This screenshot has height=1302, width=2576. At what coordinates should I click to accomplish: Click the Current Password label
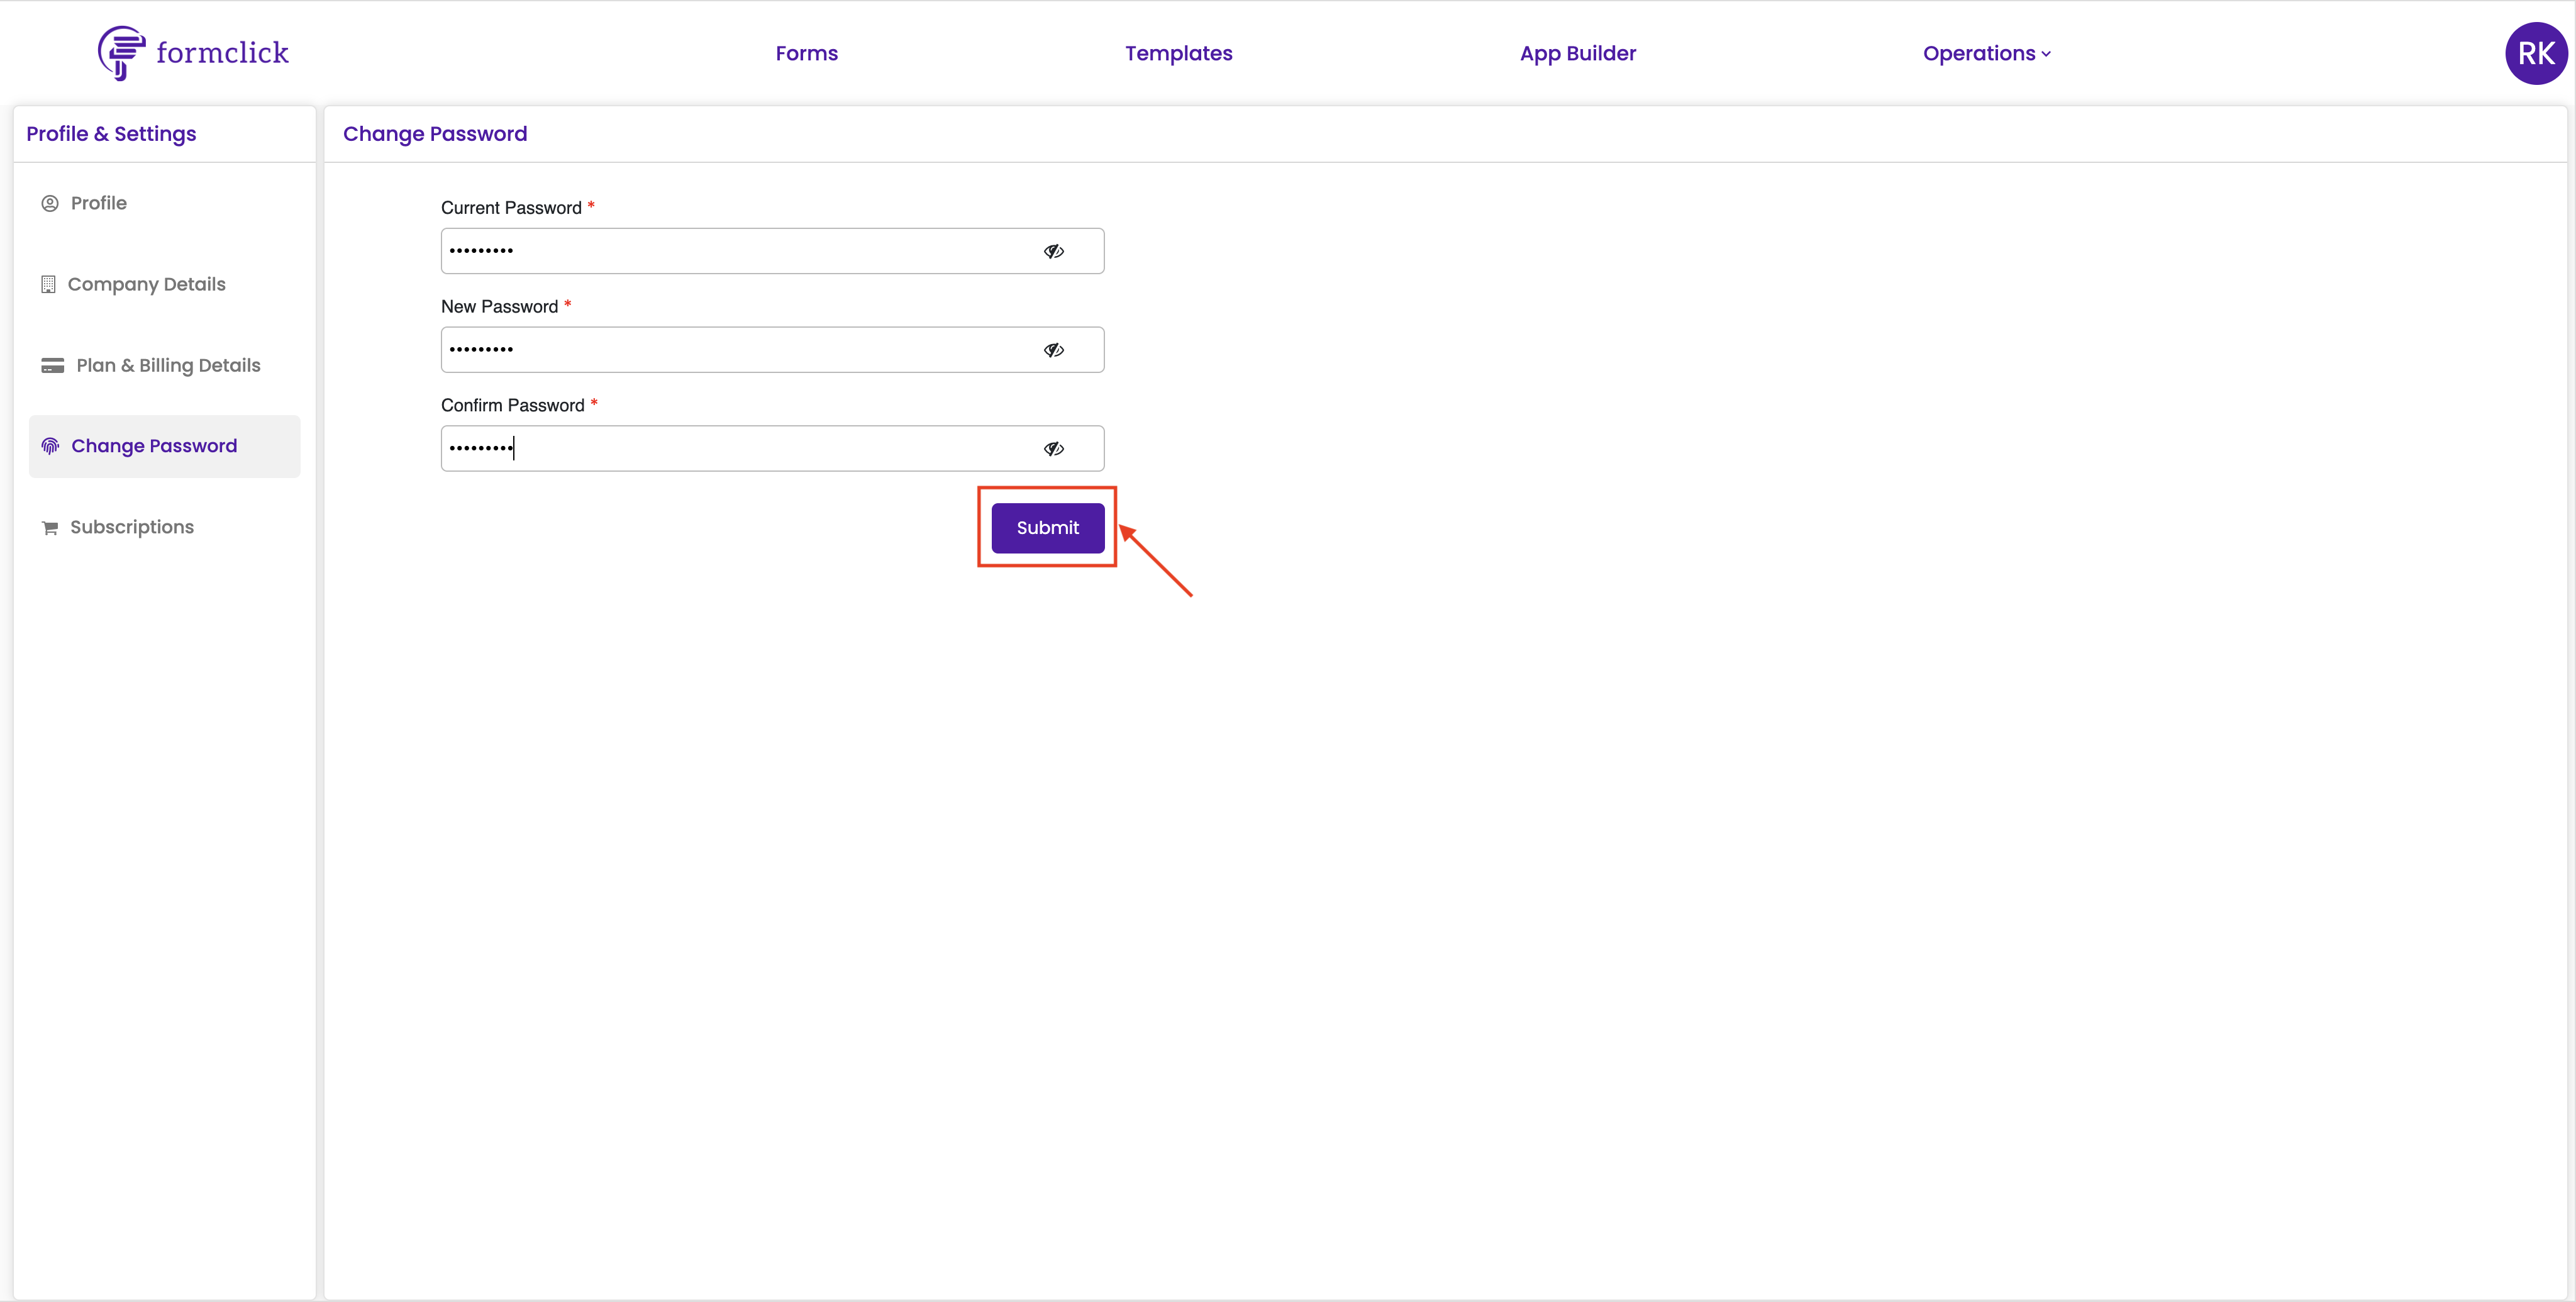point(511,207)
